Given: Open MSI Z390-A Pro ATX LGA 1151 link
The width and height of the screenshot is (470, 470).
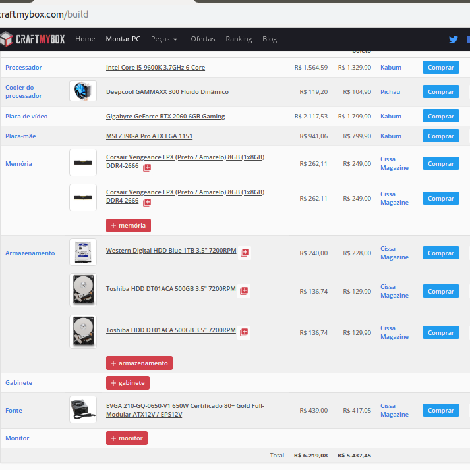Looking at the screenshot, I should [x=149, y=136].
